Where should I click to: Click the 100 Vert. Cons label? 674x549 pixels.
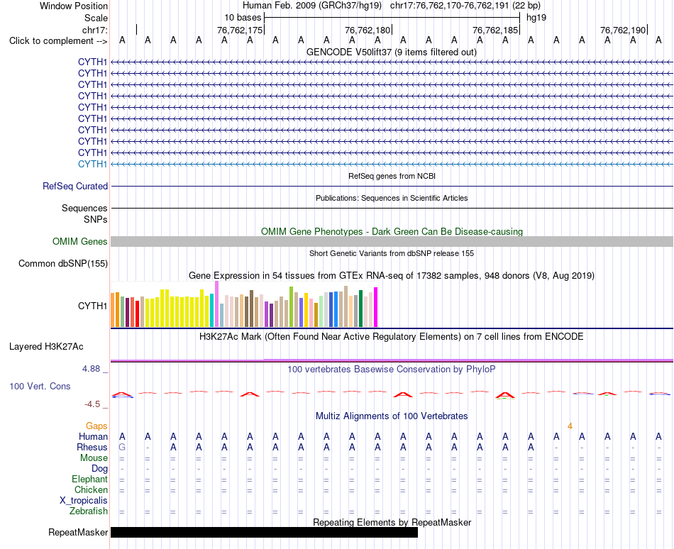pyautogui.click(x=40, y=386)
